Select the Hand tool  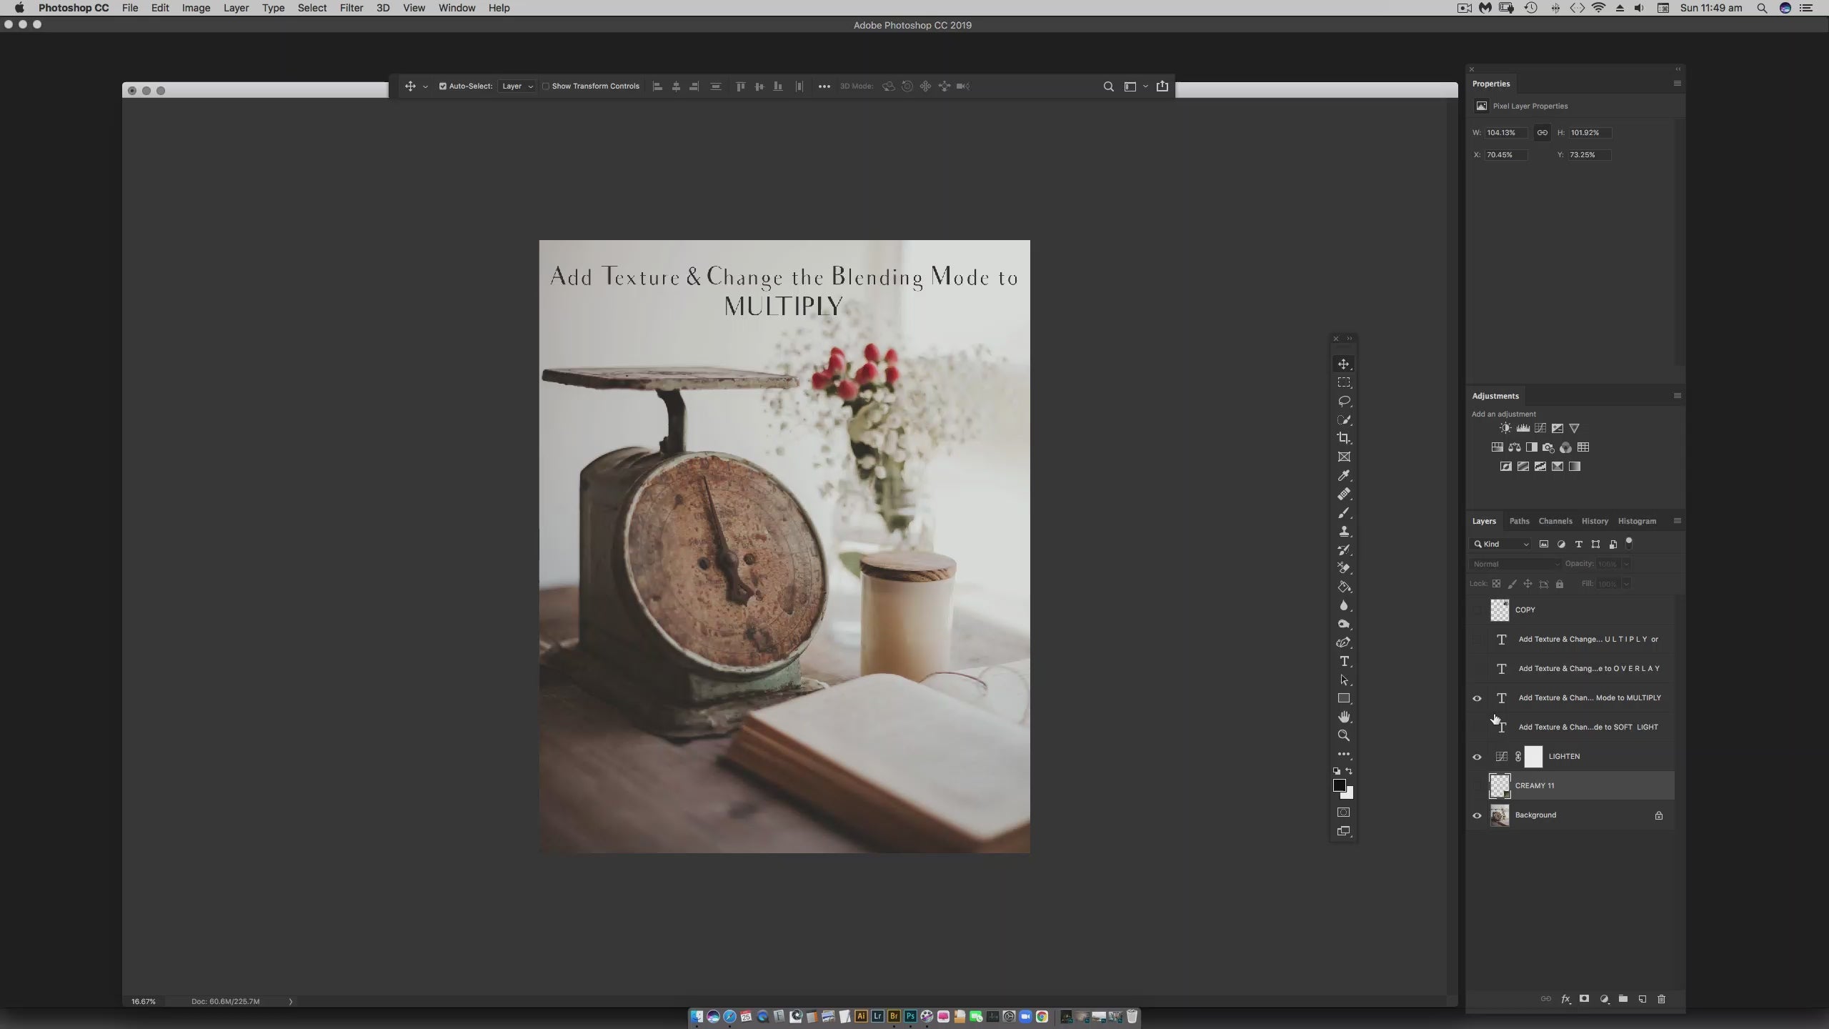pyautogui.click(x=1344, y=717)
